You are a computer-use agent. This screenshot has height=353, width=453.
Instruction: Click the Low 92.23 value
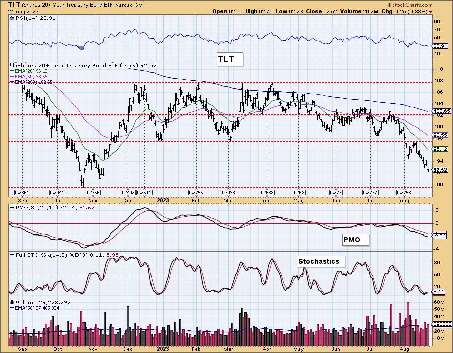[x=288, y=11]
